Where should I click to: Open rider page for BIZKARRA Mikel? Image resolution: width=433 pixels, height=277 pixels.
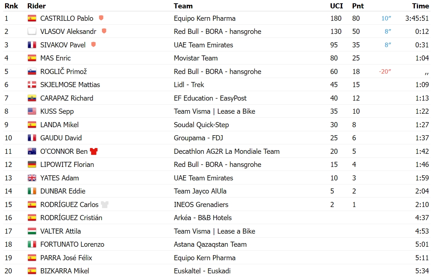click(x=65, y=271)
